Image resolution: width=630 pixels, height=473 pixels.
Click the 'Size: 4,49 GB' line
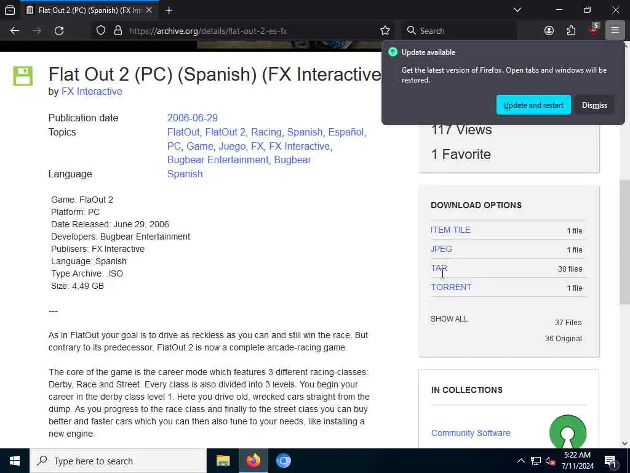(77, 286)
